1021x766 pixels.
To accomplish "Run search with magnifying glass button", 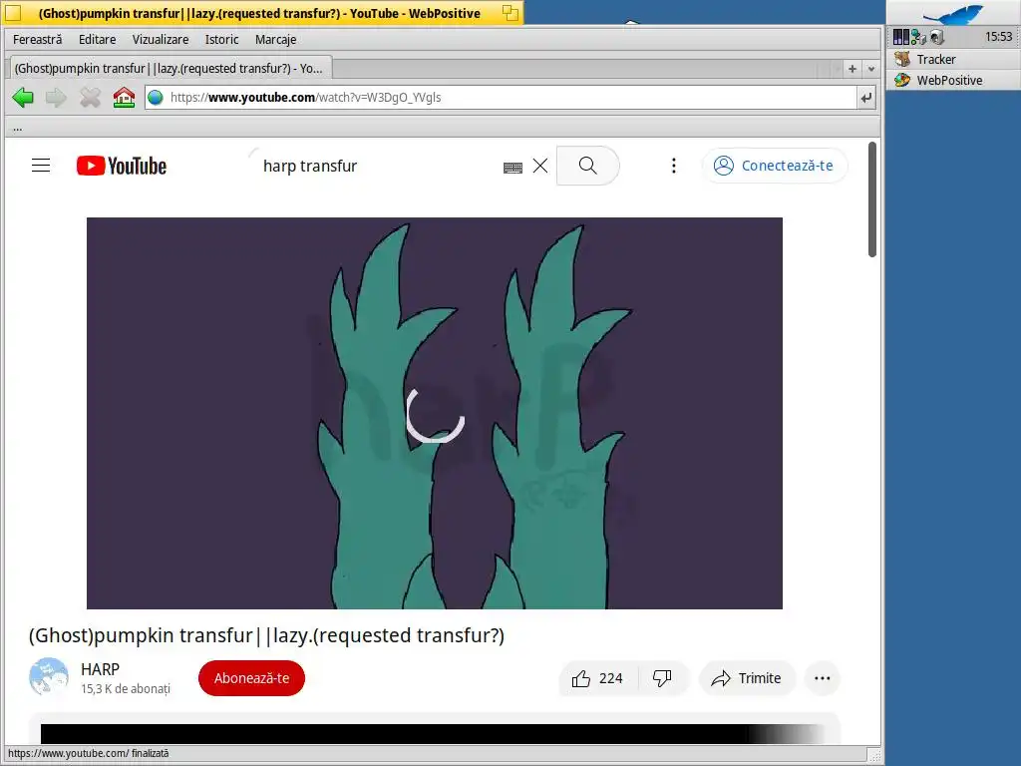I will coord(587,166).
